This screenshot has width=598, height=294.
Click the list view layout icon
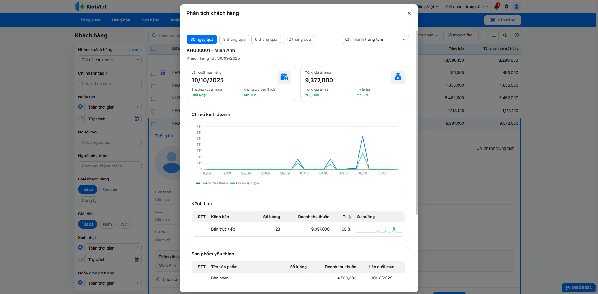[x=494, y=35]
